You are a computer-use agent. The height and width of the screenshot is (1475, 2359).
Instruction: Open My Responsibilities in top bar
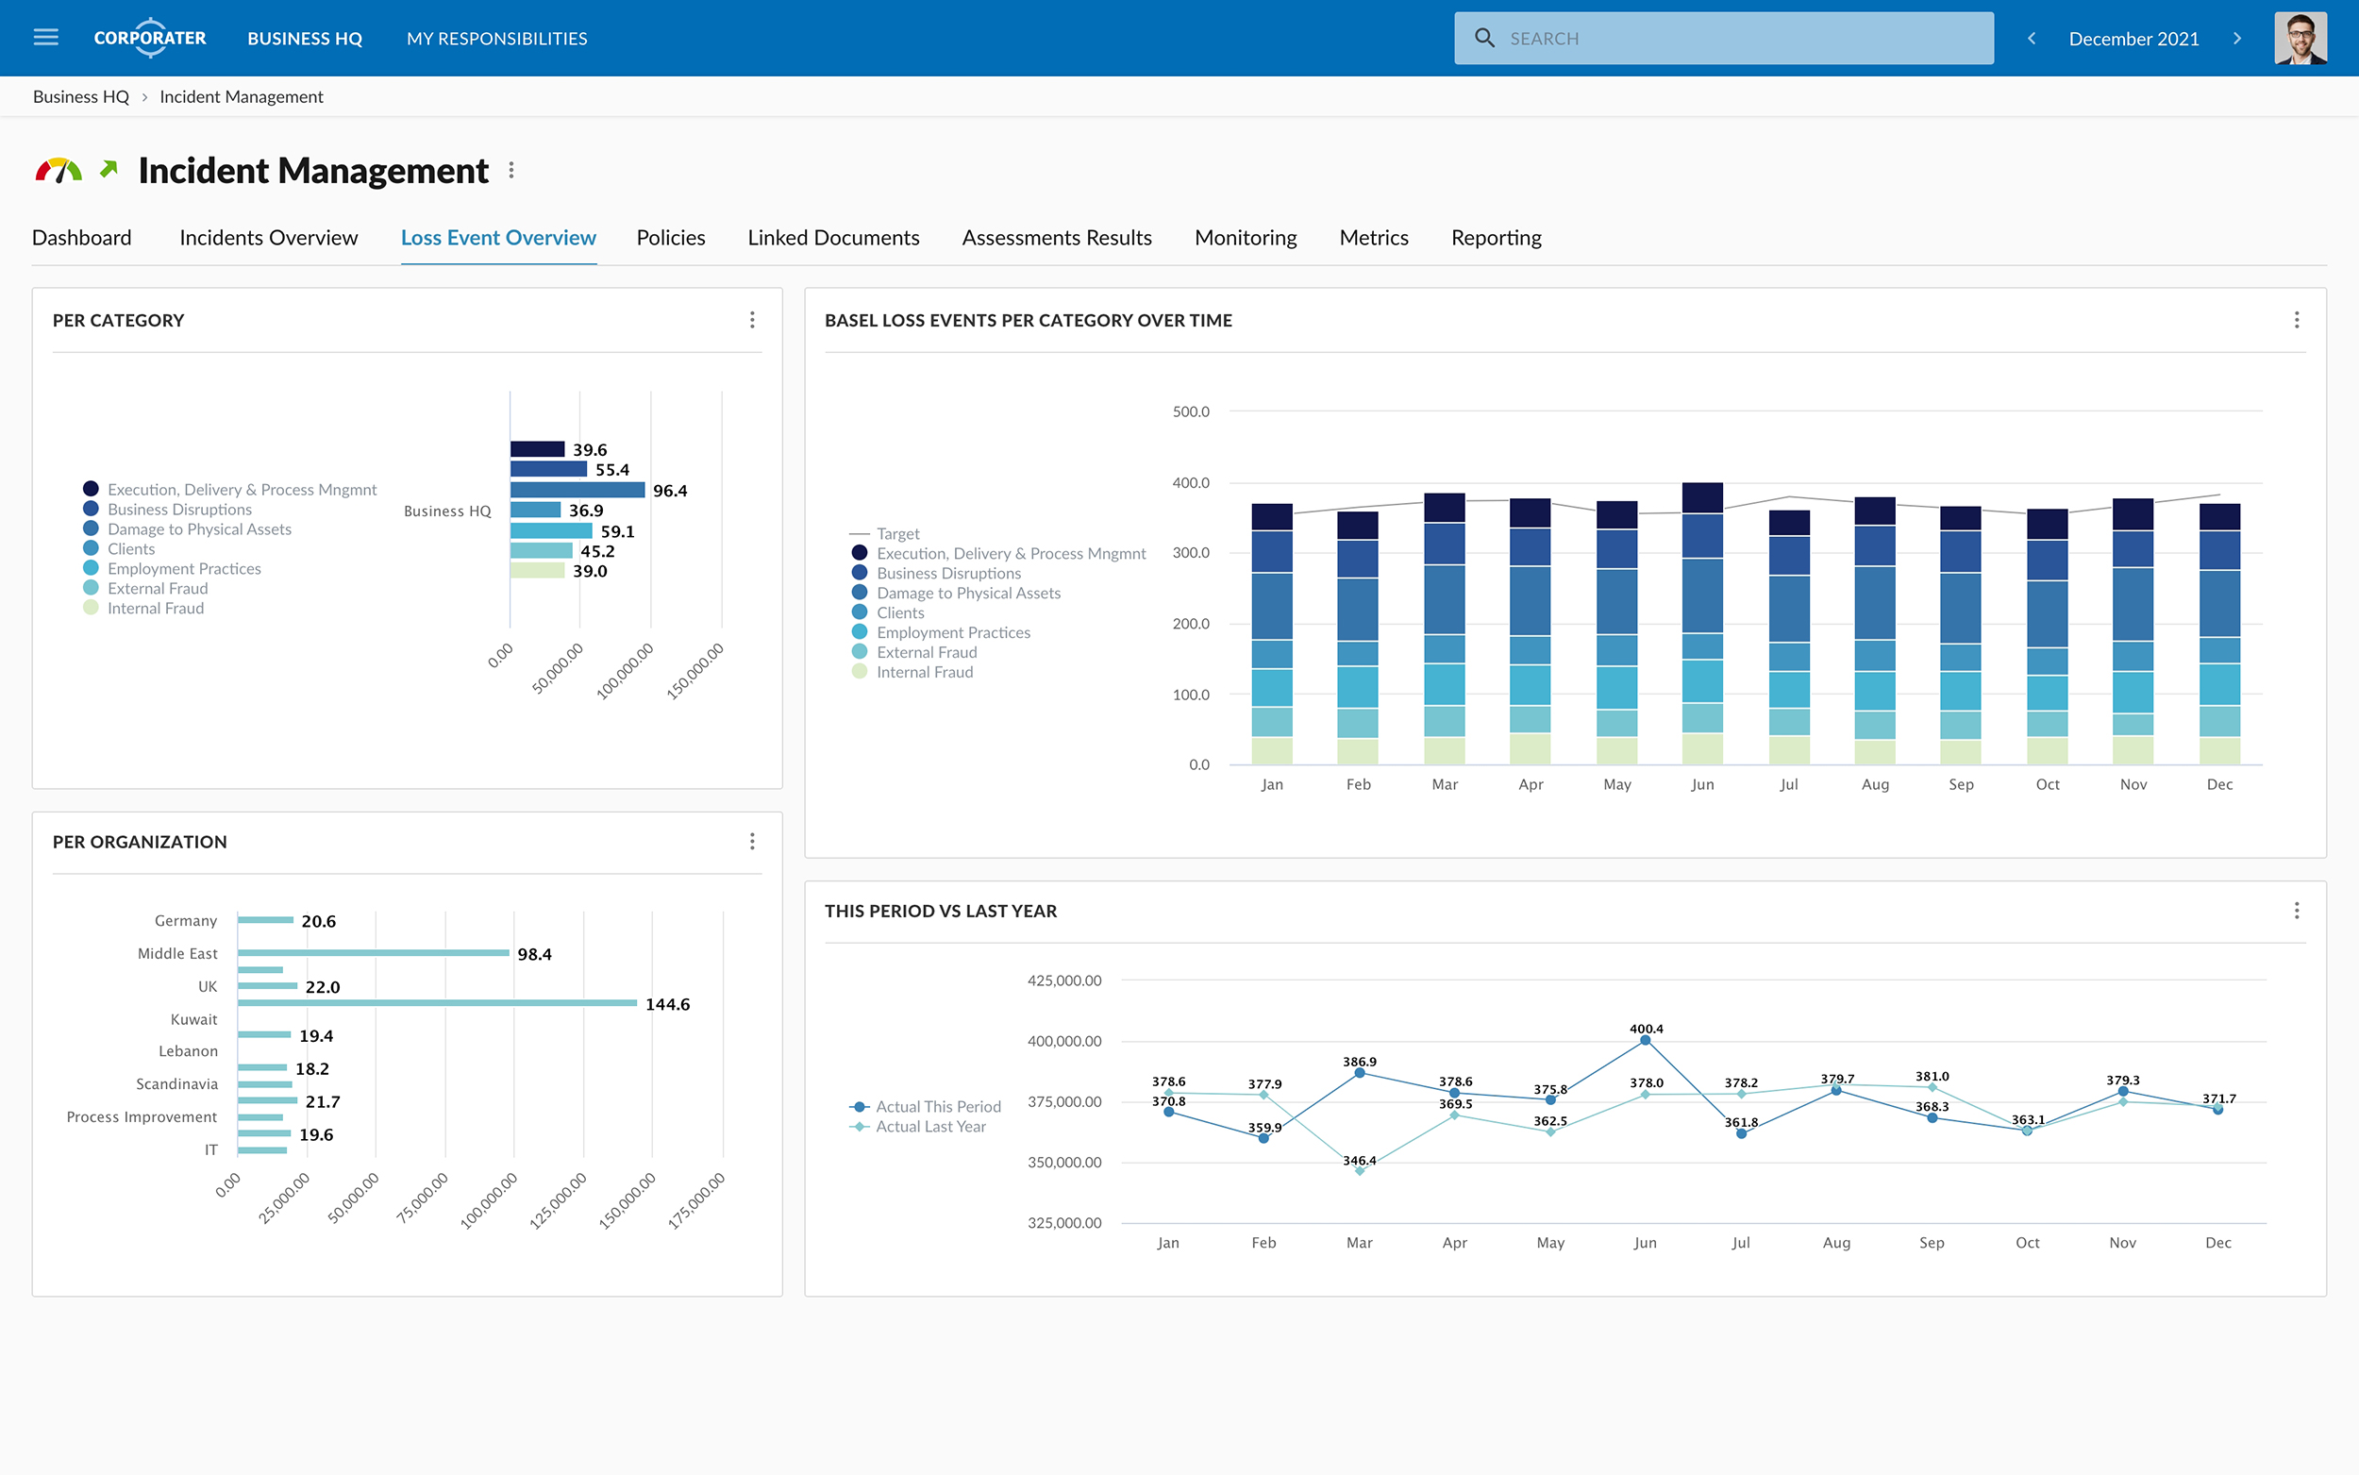(496, 39)
